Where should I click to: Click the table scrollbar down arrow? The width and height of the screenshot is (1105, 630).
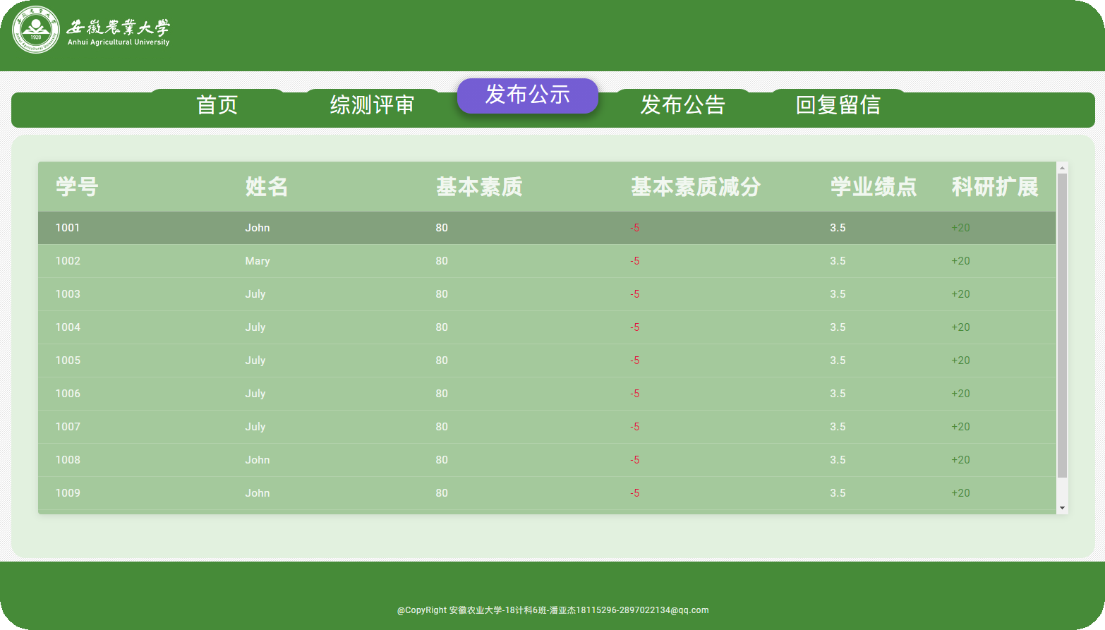click(x=1063, y=507)
